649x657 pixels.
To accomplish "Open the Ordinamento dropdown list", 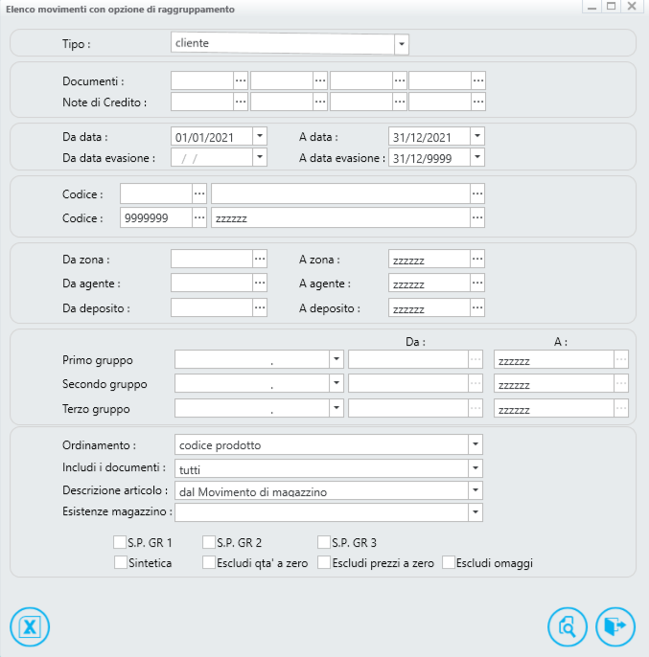I will (475, 445).
